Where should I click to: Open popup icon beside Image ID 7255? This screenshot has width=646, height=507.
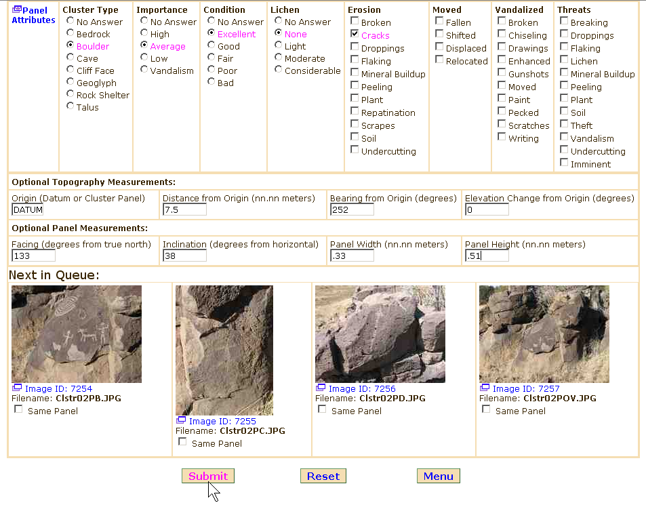point(181,421)
